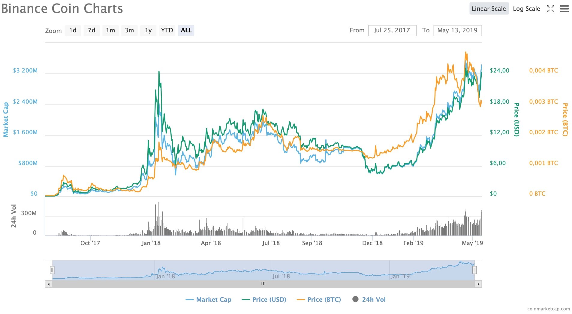The width and height of the screenshot is (572, 314).
Task: Select the ALL zoom range
Action: pyautogui.click(x=186, y=30)
